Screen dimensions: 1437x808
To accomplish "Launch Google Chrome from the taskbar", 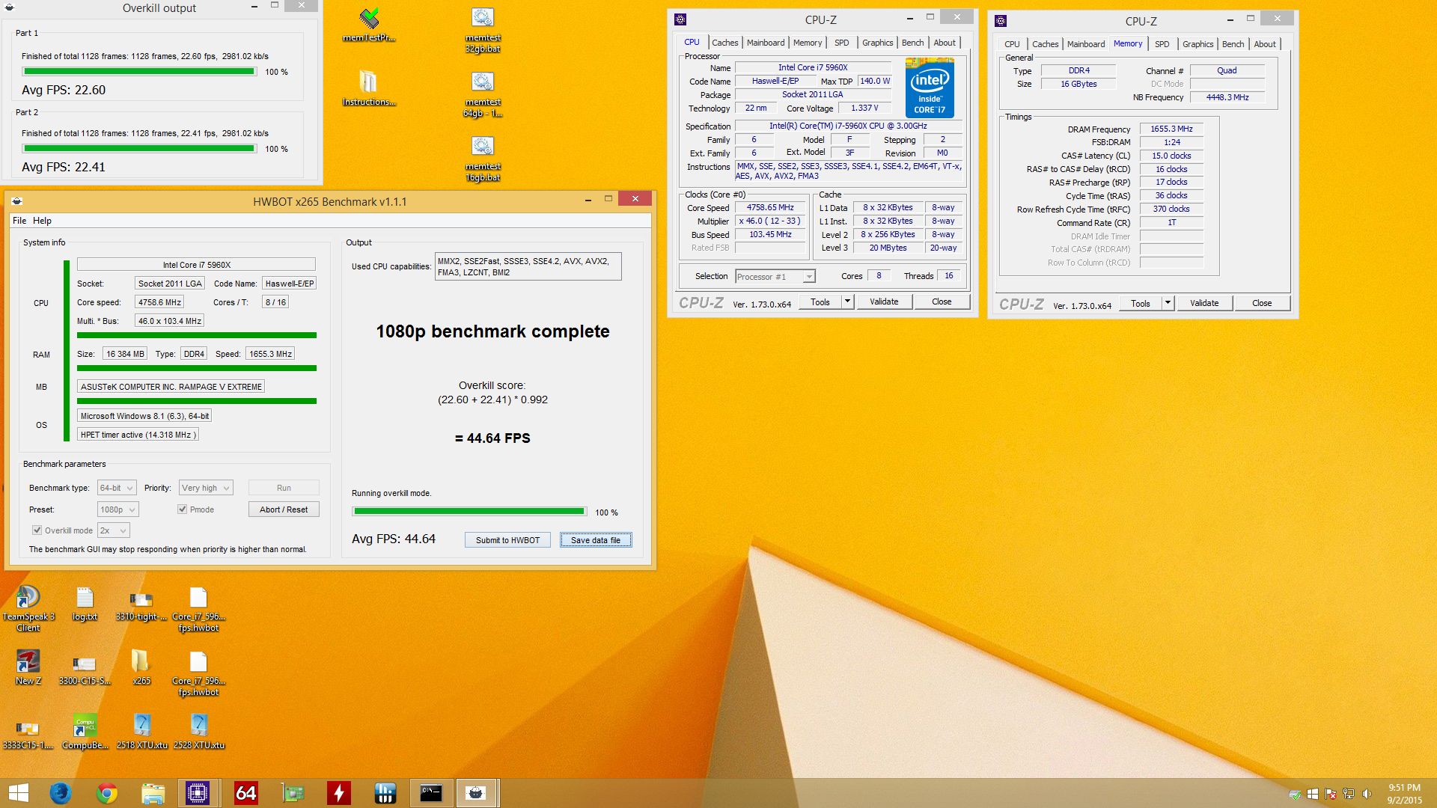I will tap(107, 793).
